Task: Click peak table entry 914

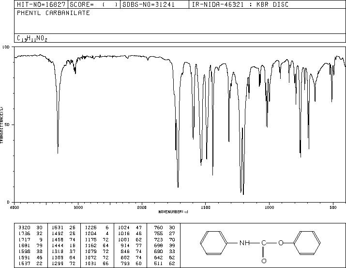Action: [125, 245]
